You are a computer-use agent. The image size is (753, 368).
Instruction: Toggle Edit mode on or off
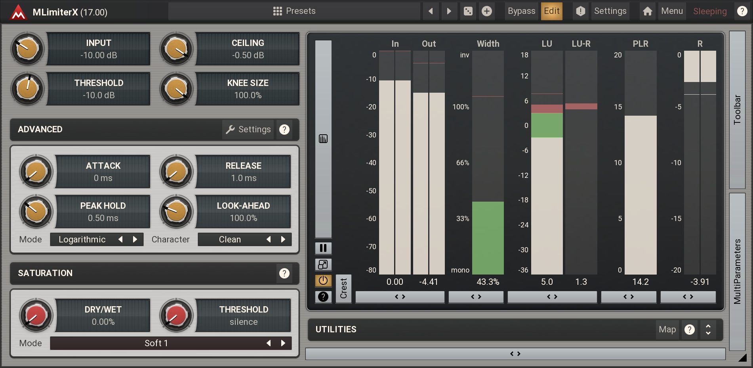pos(551,11)
